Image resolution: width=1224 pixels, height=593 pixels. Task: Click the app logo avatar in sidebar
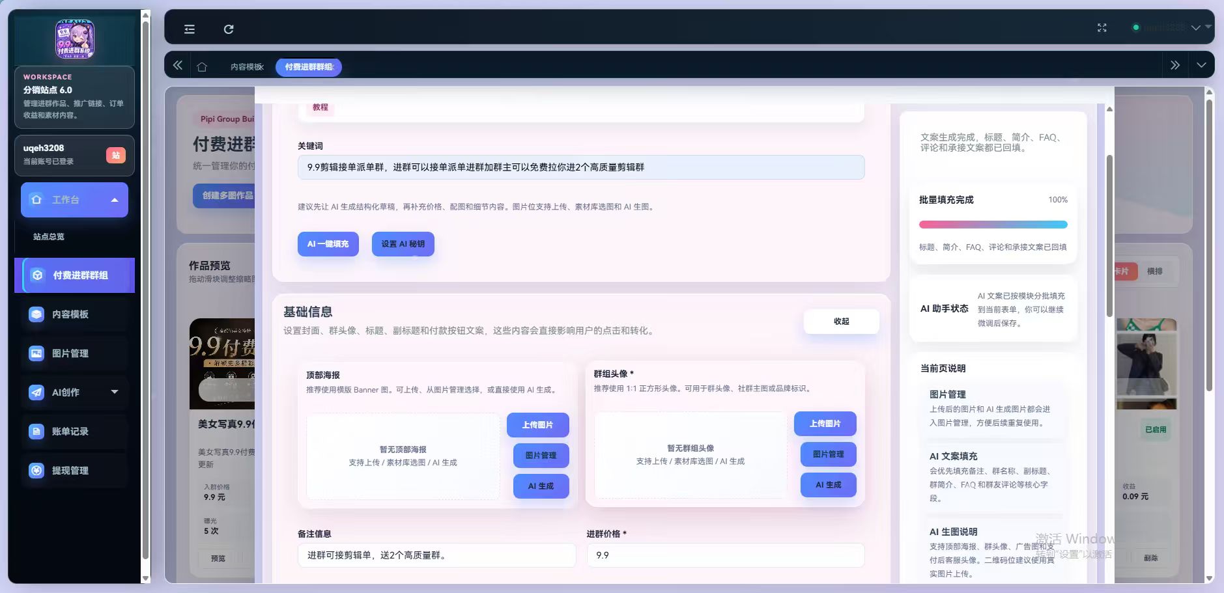coord(74,39)
